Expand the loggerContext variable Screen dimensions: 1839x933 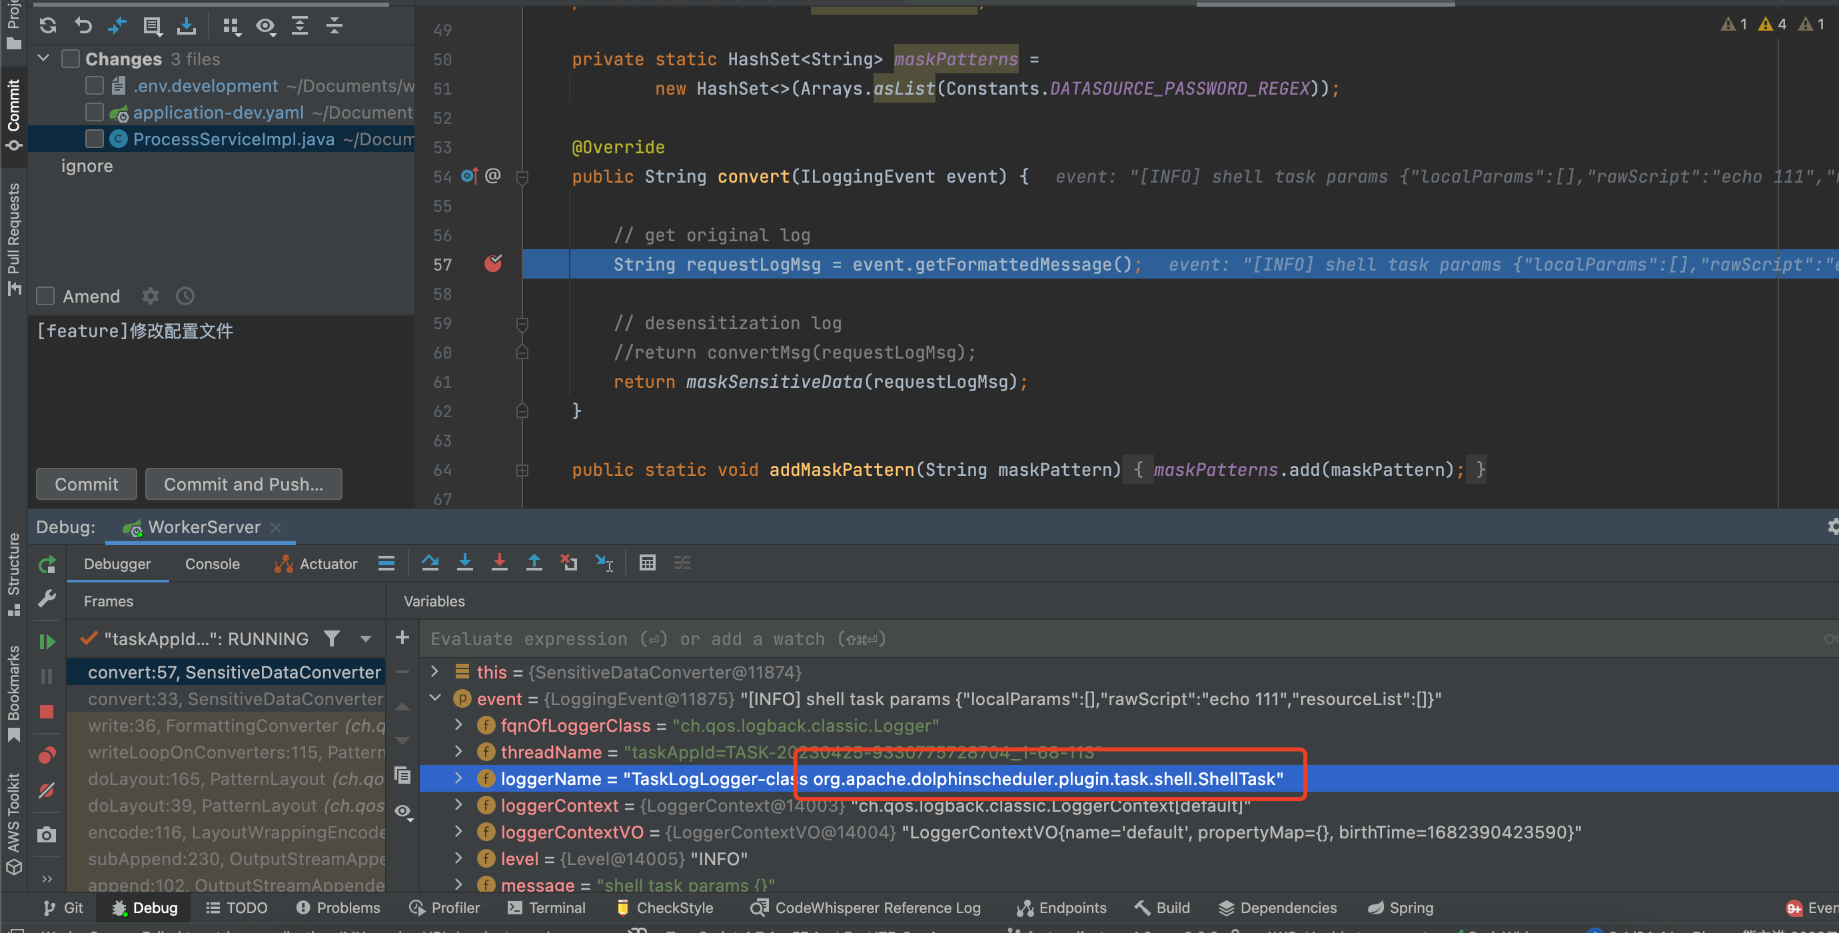tap(459, 805)
